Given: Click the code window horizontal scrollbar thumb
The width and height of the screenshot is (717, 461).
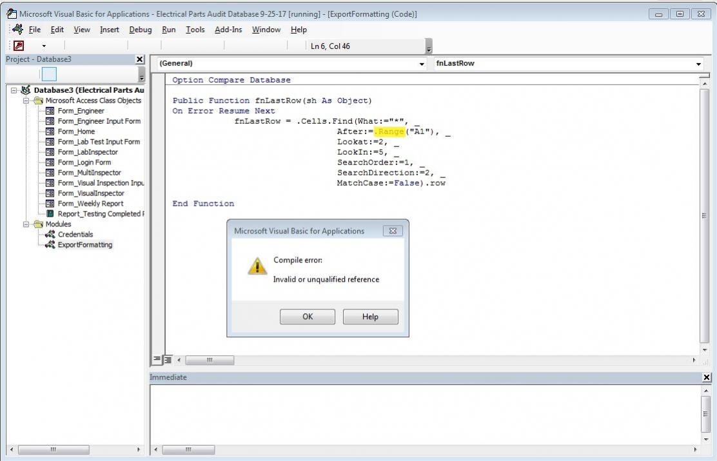Looking at the screenshot, I should click(x=210, y=360).
